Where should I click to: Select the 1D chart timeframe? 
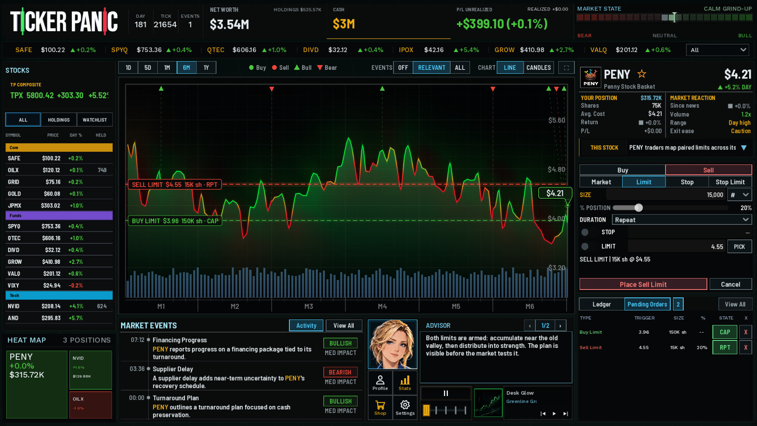click(x=128, y=68)
